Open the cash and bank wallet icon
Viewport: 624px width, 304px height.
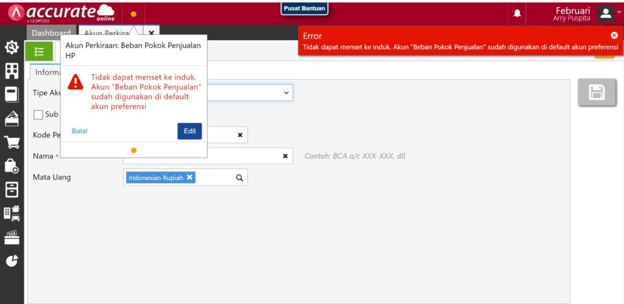(x=12, y=119)
